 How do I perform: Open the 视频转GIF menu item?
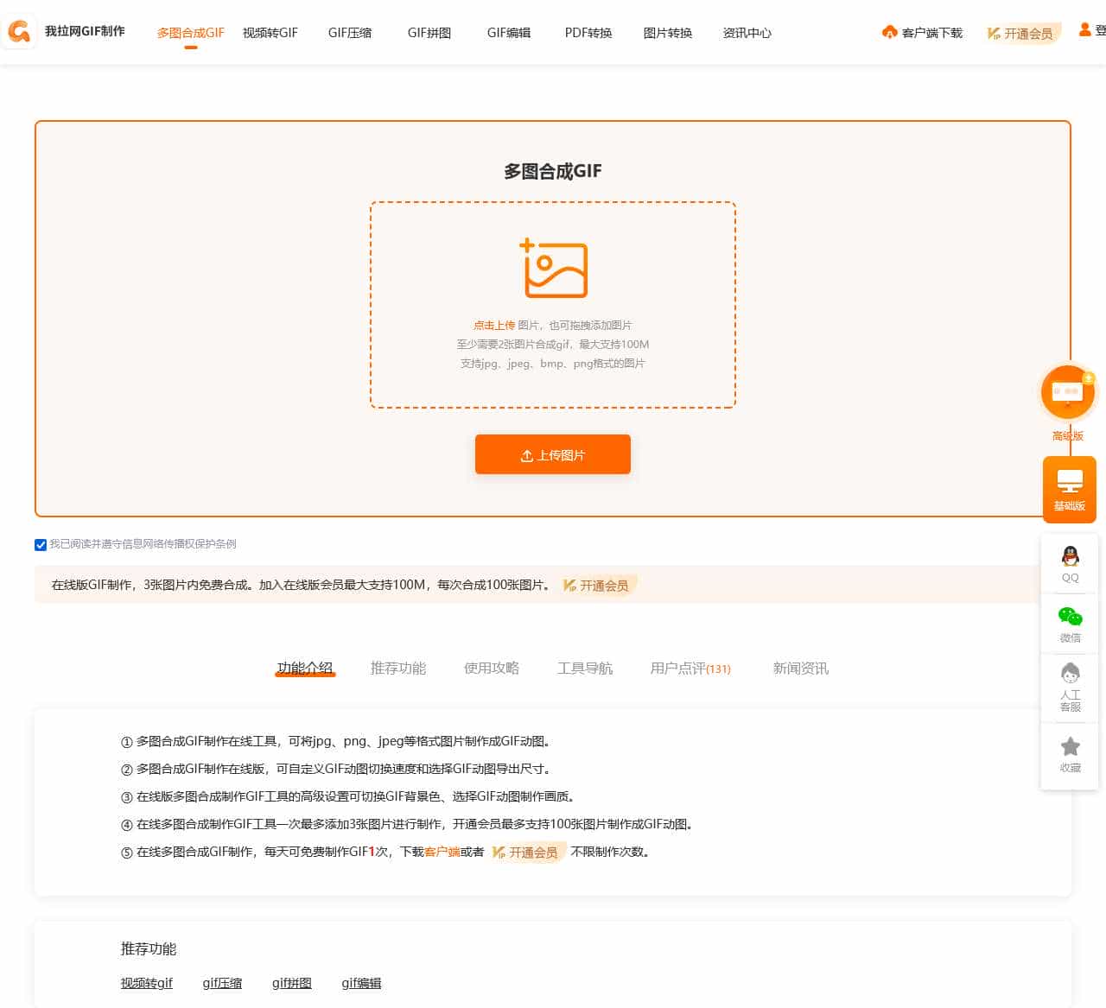point(270,32)
